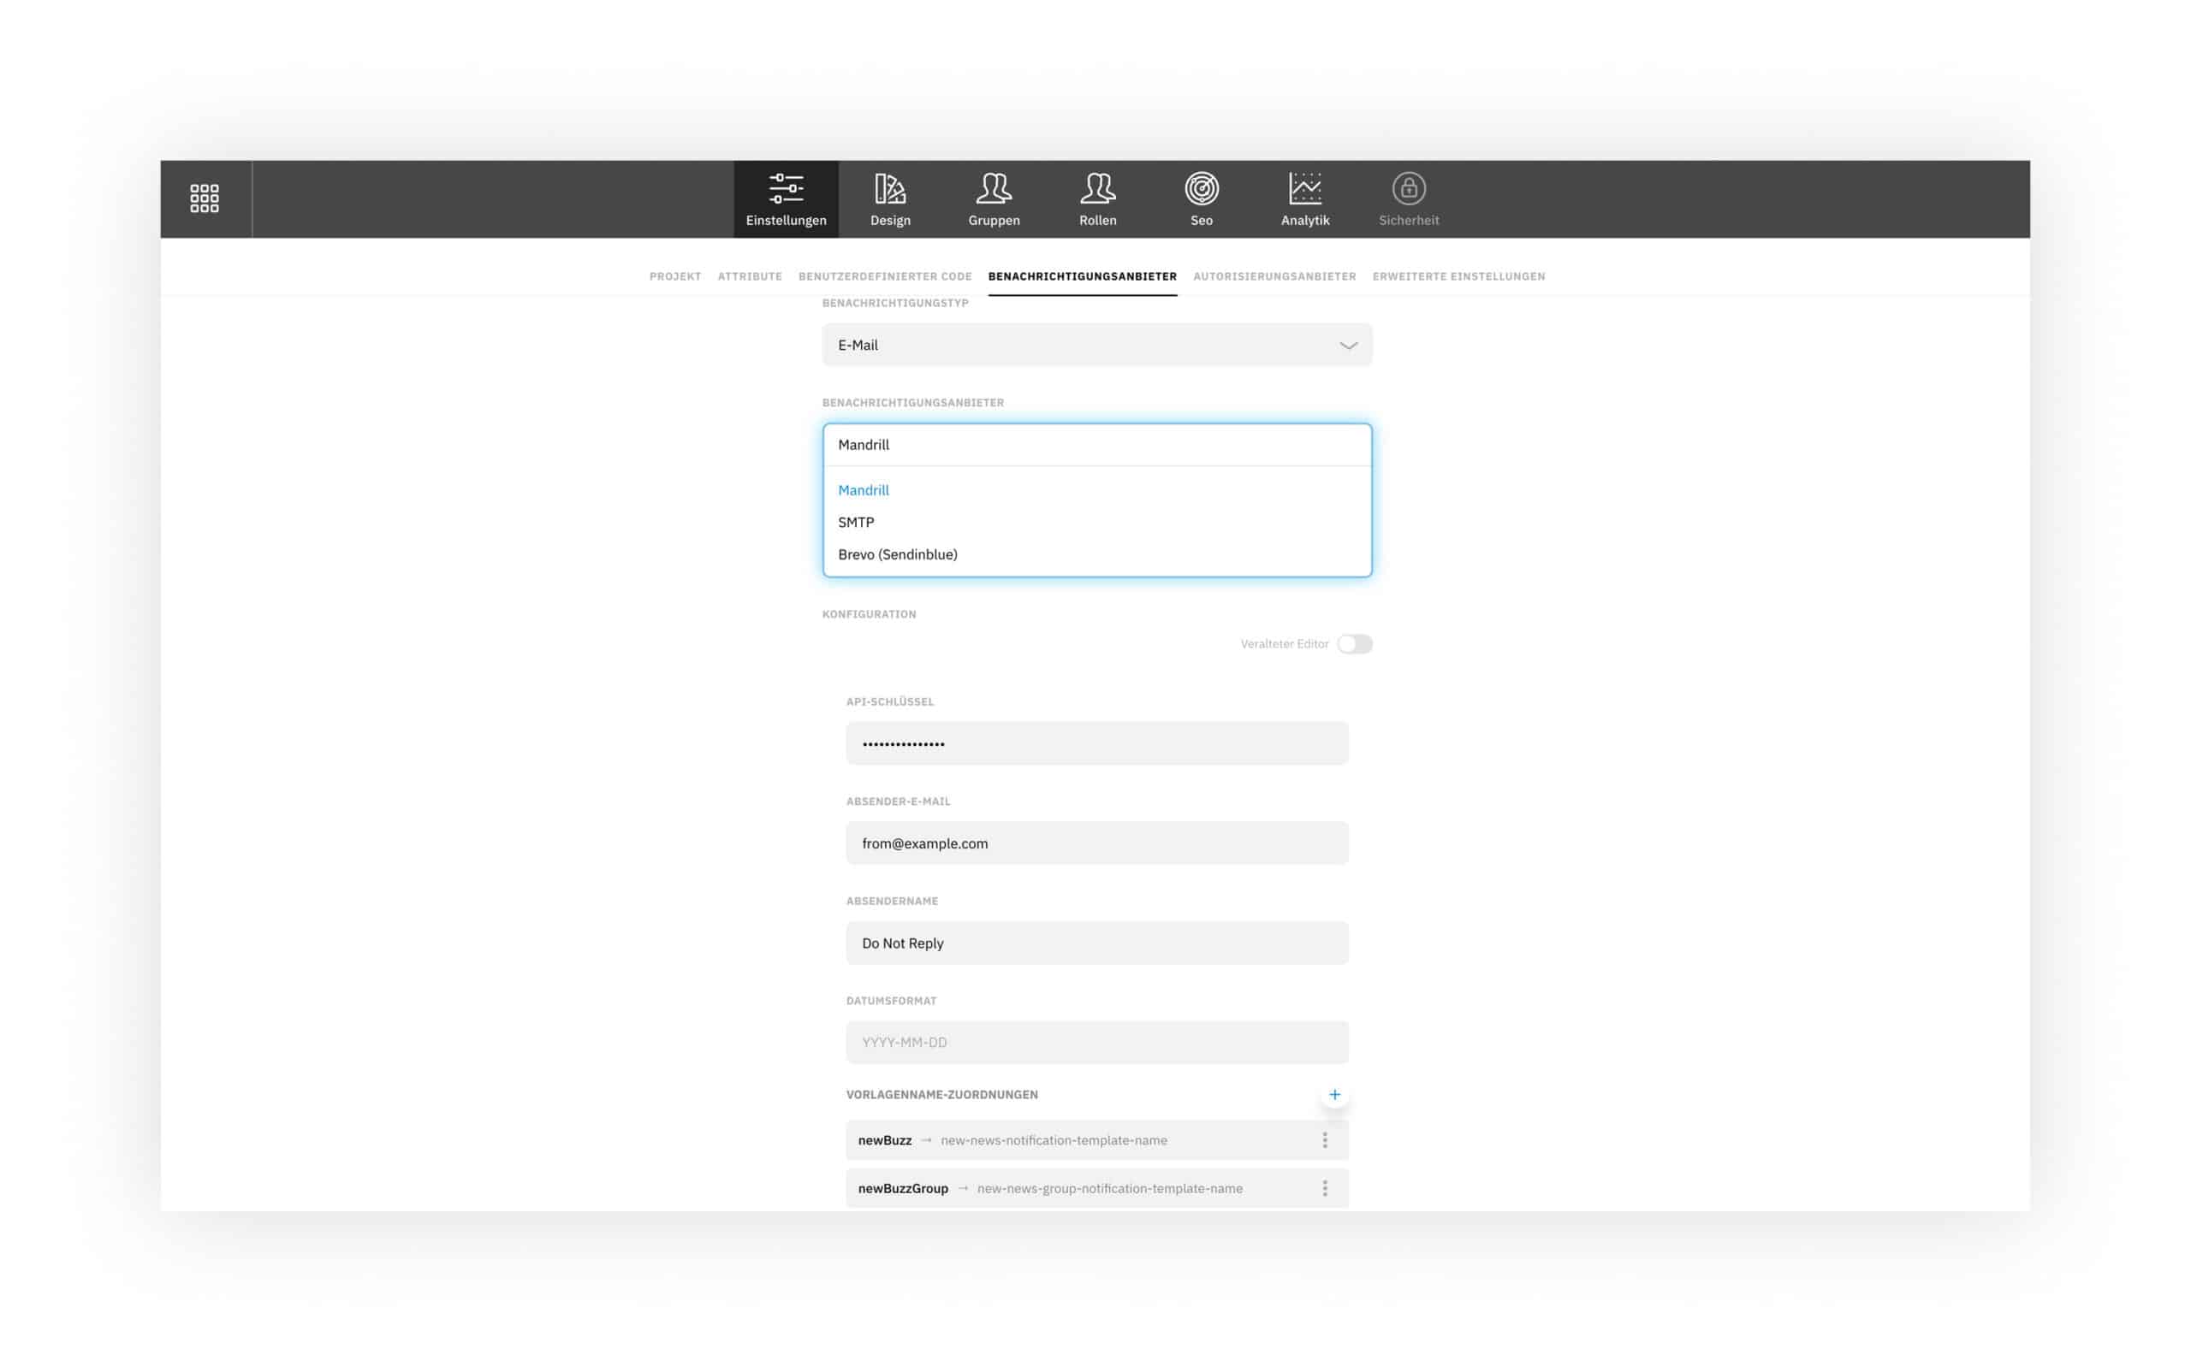Switch to the Autorisierungsanbieter tab

[x=1273, y=275]
